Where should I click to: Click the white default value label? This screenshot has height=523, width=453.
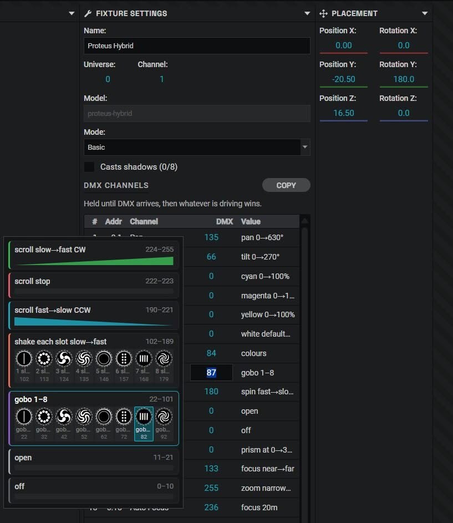266,334
